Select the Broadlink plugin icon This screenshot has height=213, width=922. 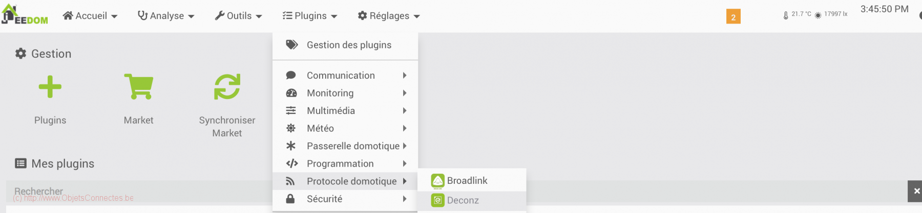pyautogui.click(x=437, y=181)
